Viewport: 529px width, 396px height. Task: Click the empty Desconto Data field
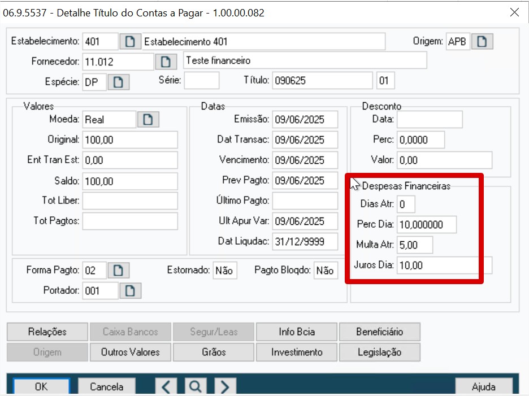tap(430, 119)
